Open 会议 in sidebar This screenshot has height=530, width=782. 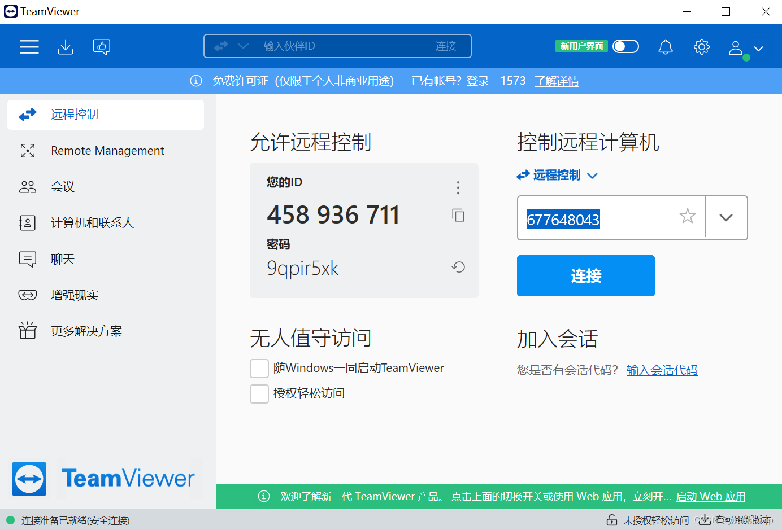[106, 187]
